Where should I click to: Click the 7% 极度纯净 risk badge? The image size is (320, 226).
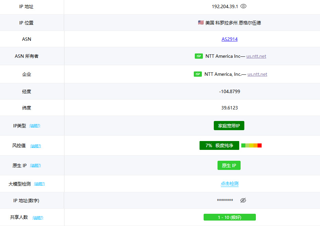click(219, 145)
